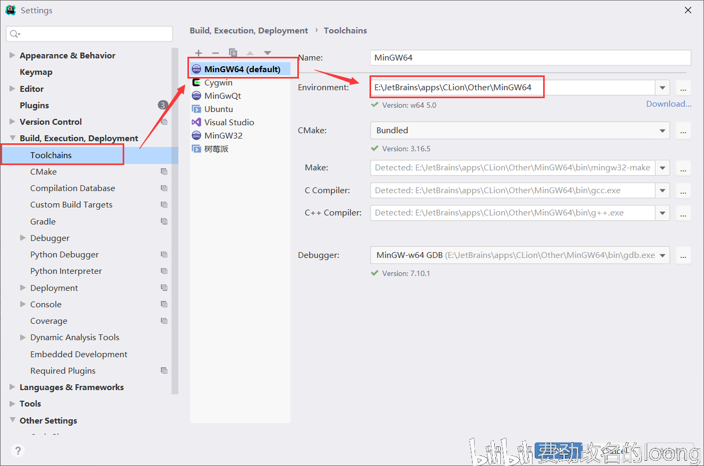Open the Make dropdown arrow
The height and width of the screenshot is (466, 704).
pos(663,168)
